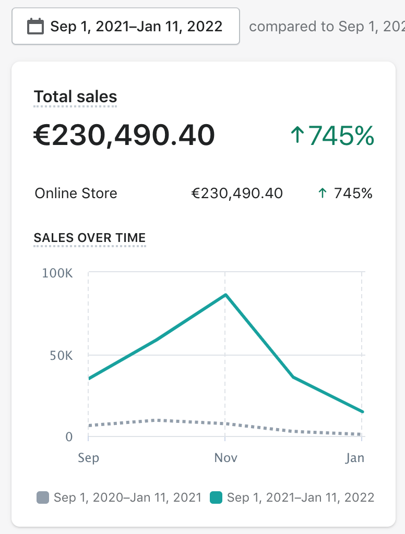This screenshot has height=534, width=405.
Task: Click the 'Sep 1, 2020–Jan 11, 2021' legend label
Action: coord(128,497)
